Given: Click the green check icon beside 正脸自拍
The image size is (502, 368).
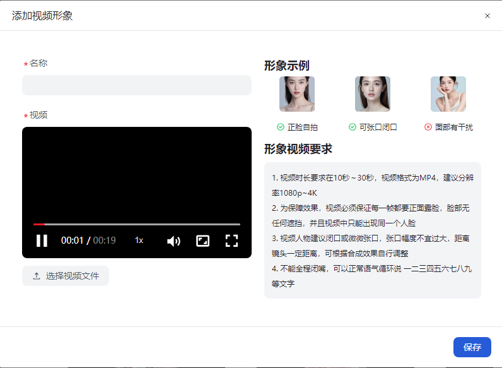Looking at the screenshot, I should pos(281,127).
